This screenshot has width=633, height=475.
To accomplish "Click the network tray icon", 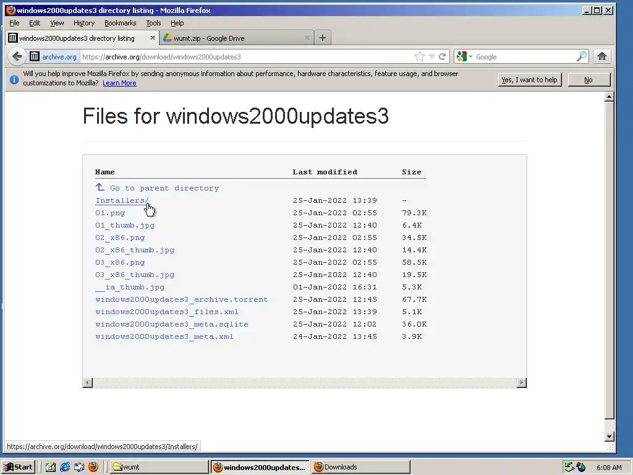I will click(569, 467).
